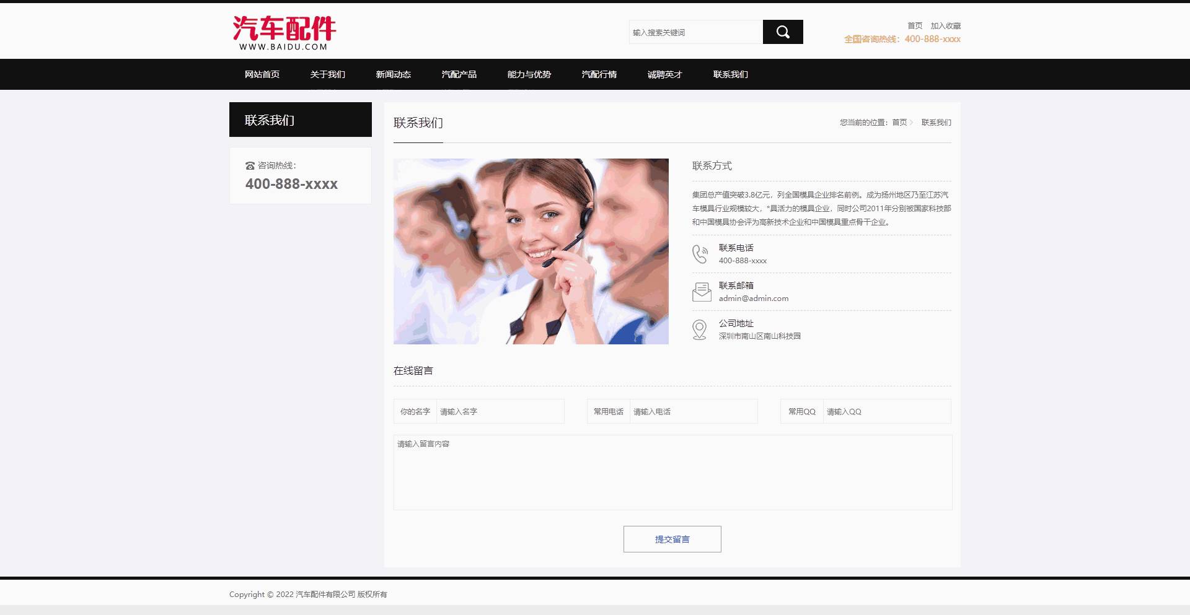Go to 新闻动态 in the nav bar
Viewport: 1190px width, 615px height.
(x=393, y=74)
